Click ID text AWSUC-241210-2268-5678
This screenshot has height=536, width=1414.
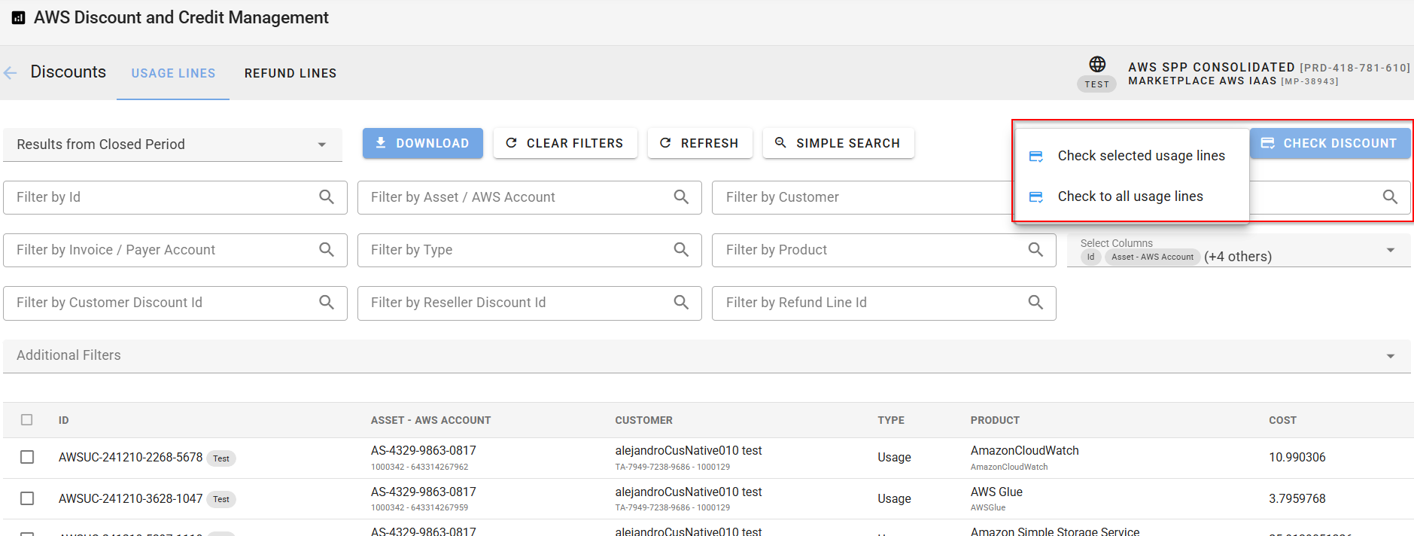(x=130, y=457)
